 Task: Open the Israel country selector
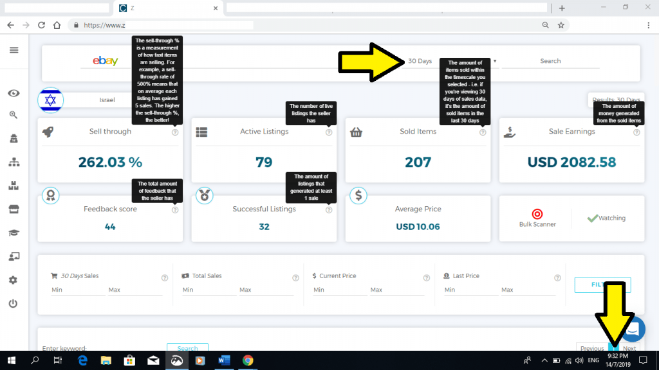[107, 101]
